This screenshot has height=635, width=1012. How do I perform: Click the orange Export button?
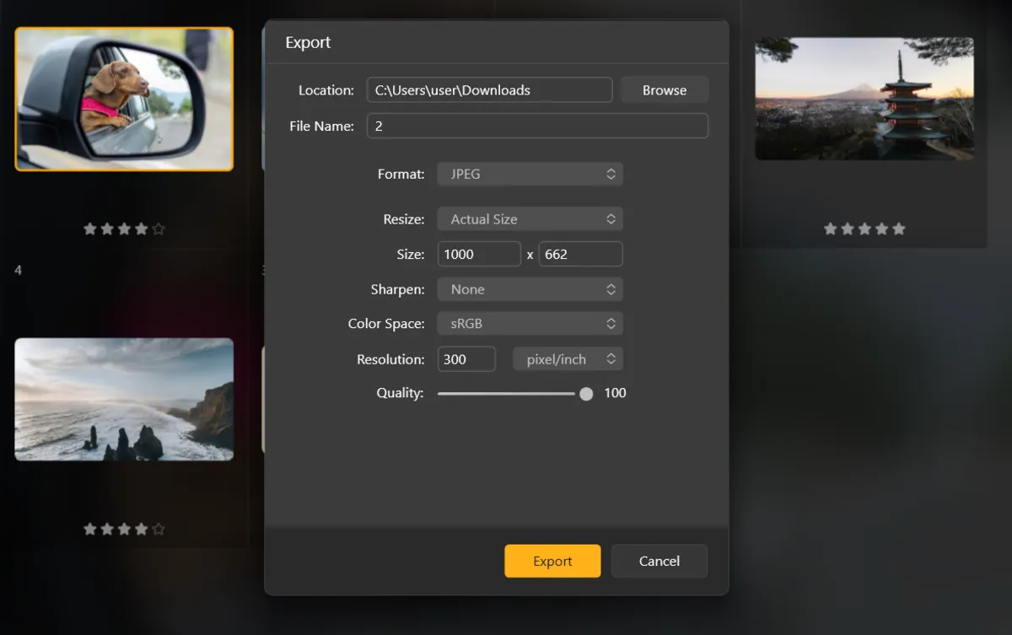(552, 561)
